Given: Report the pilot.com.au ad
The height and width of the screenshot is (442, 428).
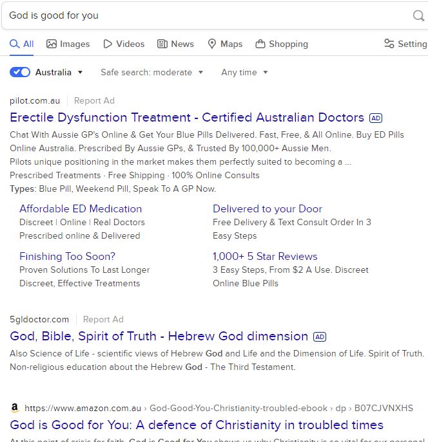Looking at the screenshot, I should point(94,100).
